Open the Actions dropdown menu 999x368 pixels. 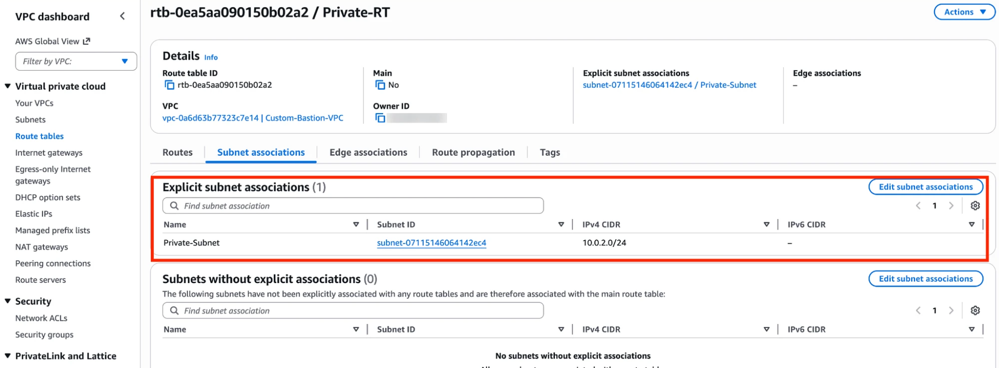click(964, 12)
